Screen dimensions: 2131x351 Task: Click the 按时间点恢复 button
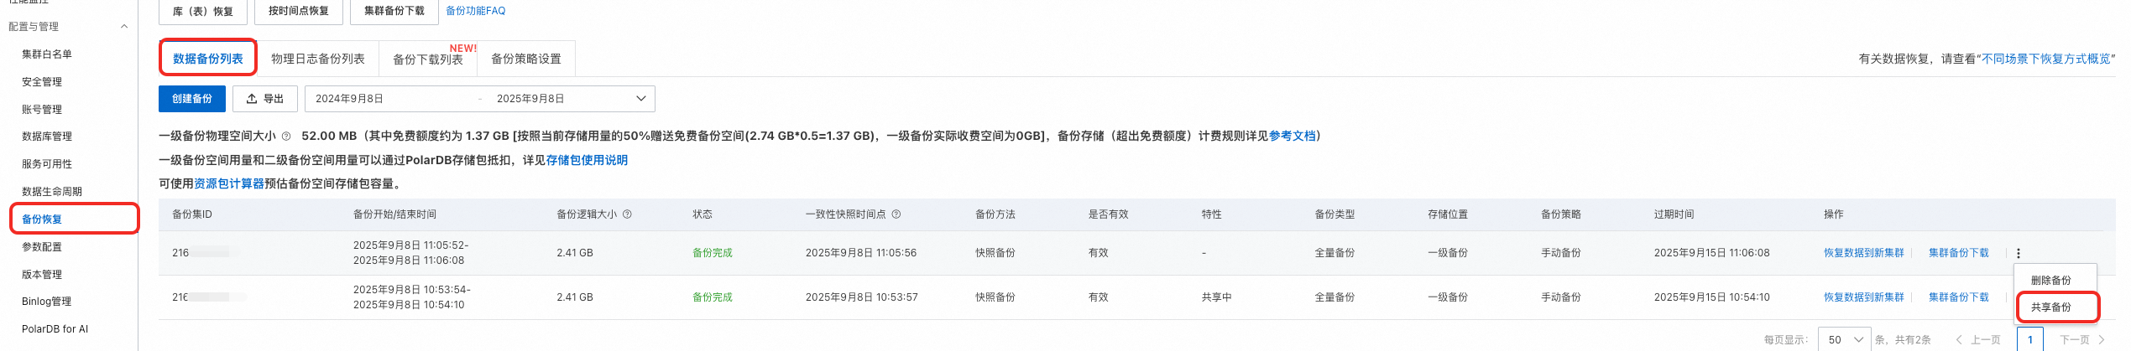(299, 11)
